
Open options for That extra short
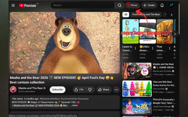169,48
